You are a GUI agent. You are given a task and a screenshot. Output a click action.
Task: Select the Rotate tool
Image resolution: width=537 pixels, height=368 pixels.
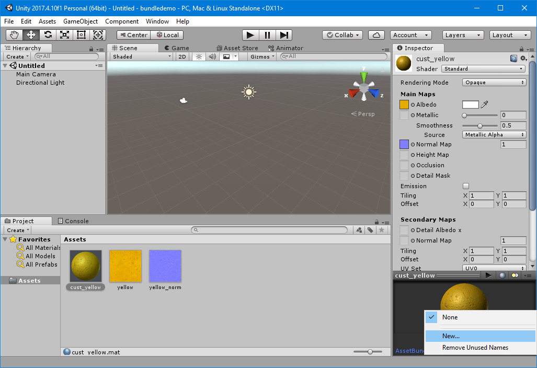pyautogui.click(x=48, y=35)
